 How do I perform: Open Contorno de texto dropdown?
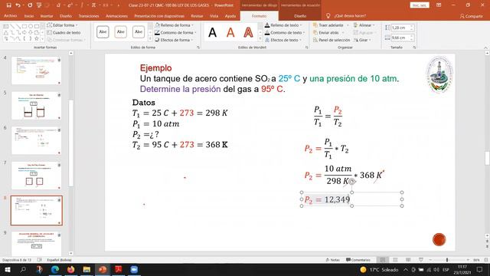pyautogui.click(x=284, y=32)
